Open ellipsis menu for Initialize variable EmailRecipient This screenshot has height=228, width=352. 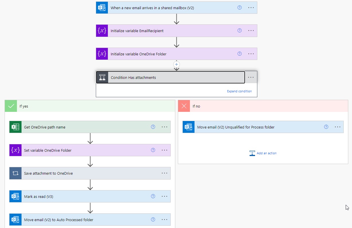pyautogui.click(x=251, y=30)
